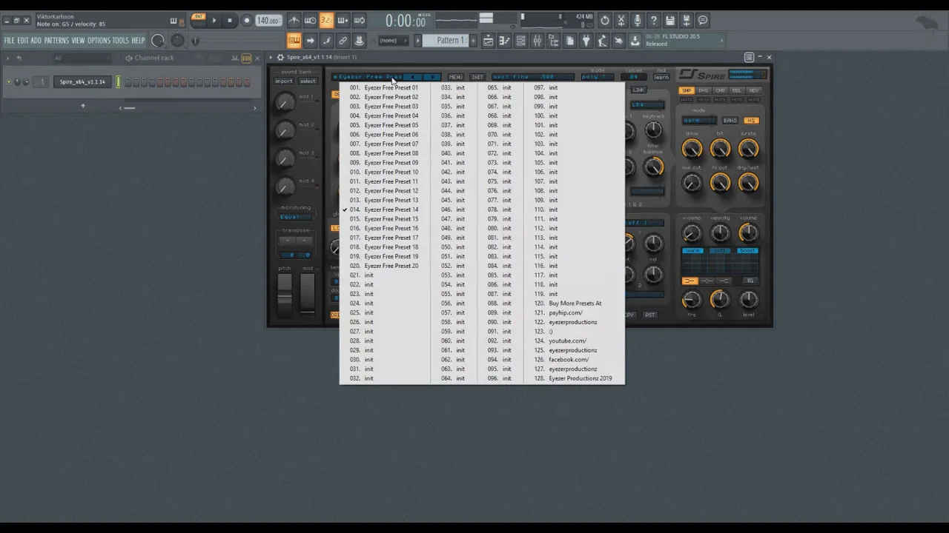Open the metronome toggle in the toolbar
The width and height of the screenshot is (949, 533).
pos(294,21)
